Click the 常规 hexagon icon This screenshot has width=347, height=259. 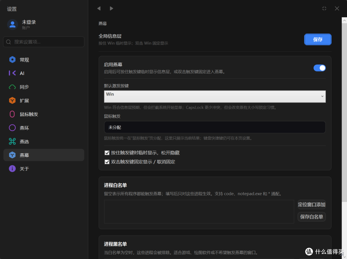tap(13, 60)
